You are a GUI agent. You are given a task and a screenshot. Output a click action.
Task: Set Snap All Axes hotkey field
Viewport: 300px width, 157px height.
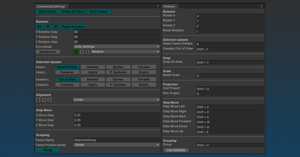point(230,62)
